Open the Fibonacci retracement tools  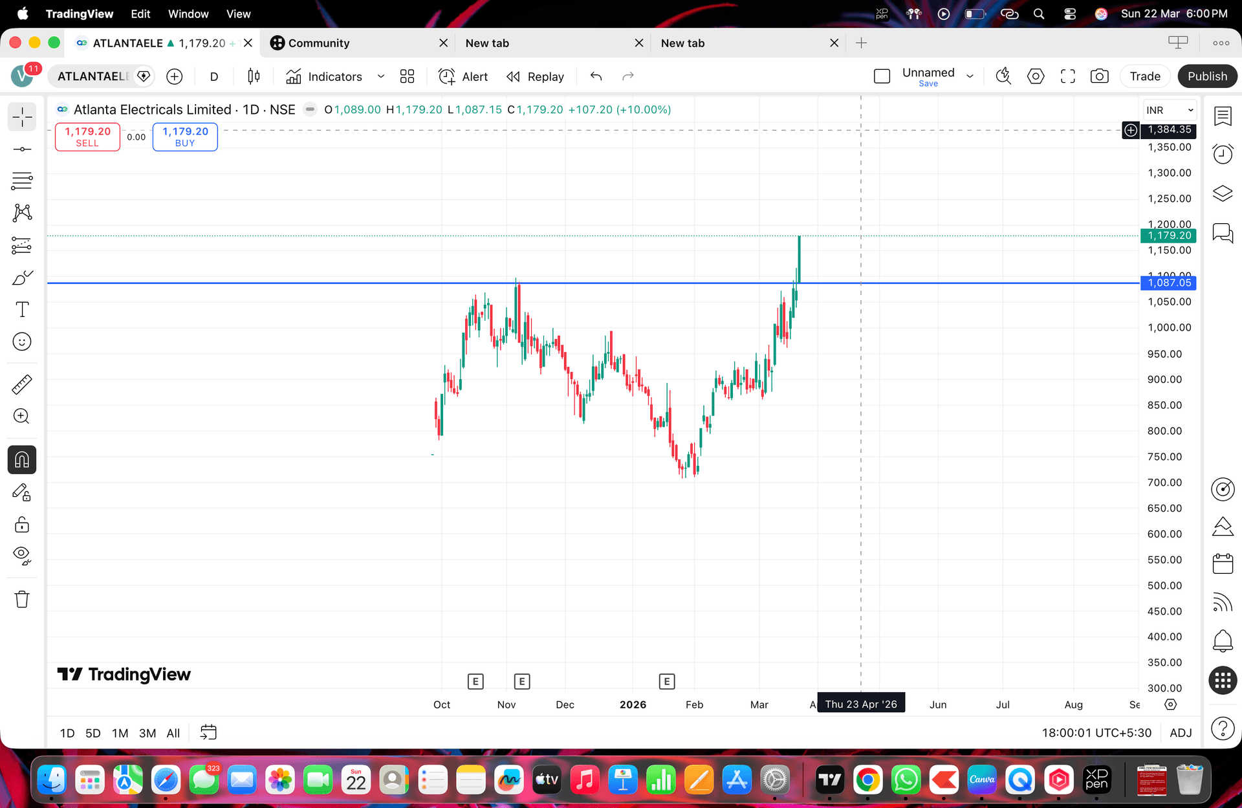pos(22,181)
